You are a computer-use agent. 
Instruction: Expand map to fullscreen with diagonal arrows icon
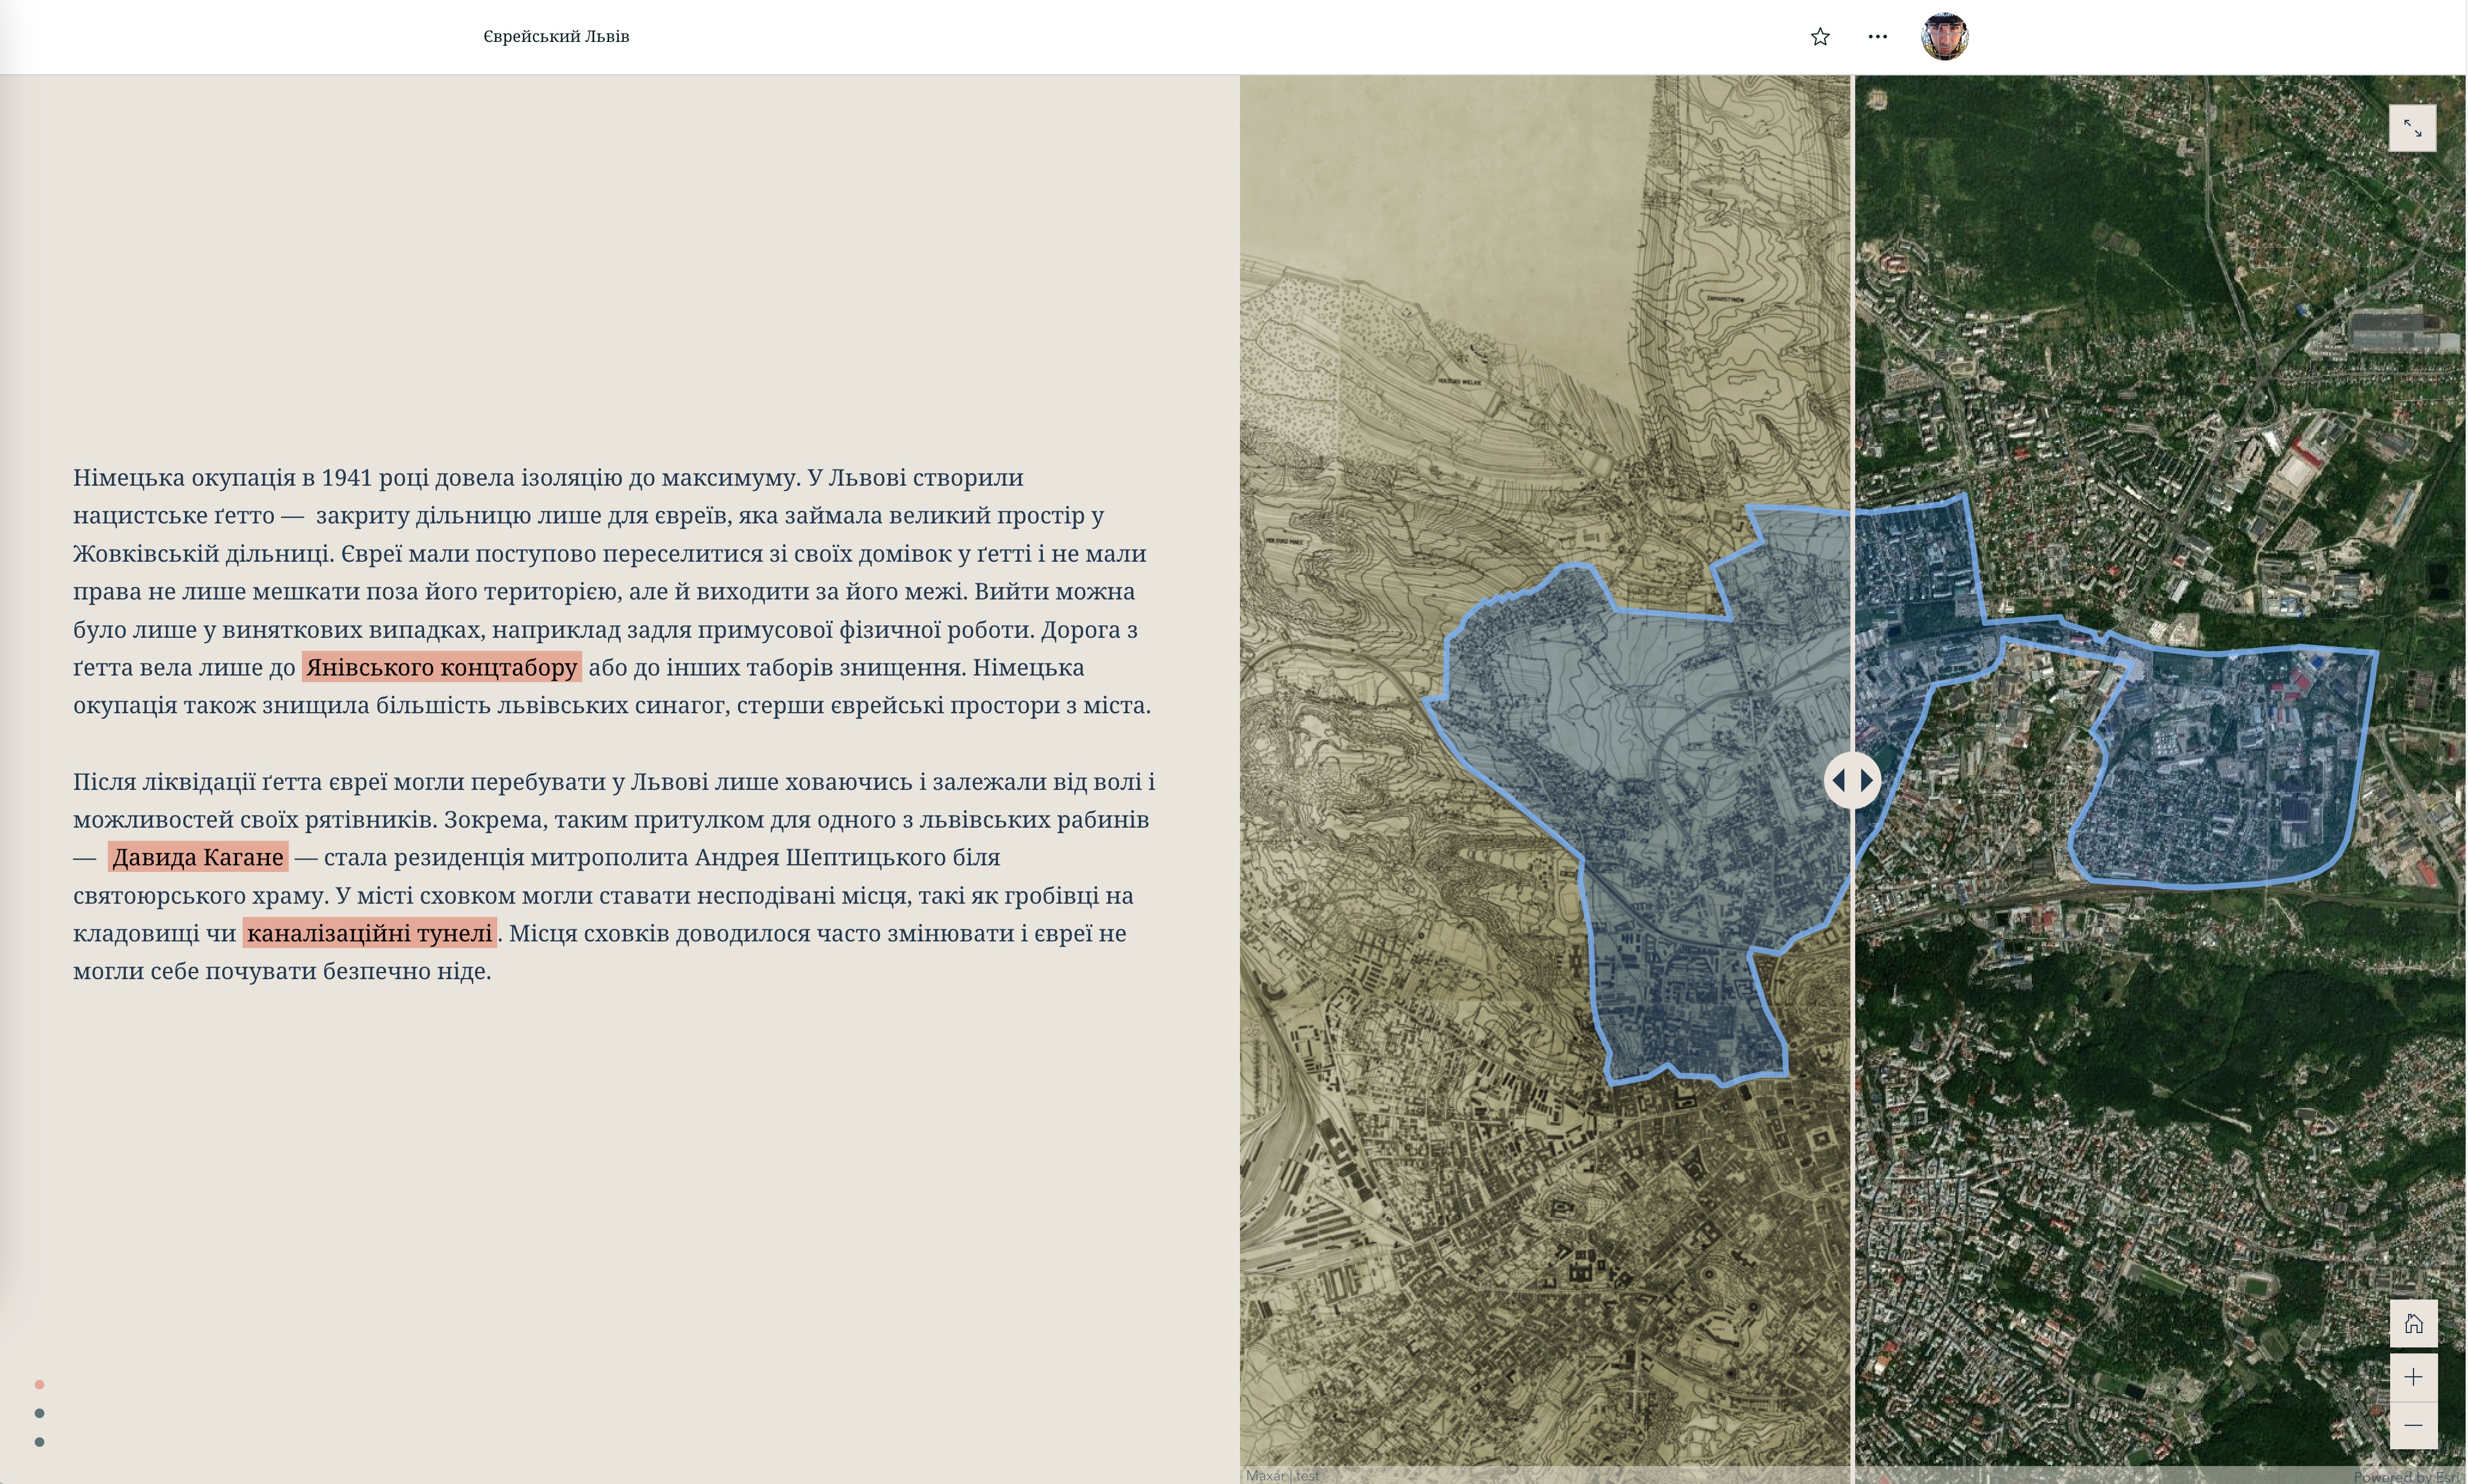2412,127
